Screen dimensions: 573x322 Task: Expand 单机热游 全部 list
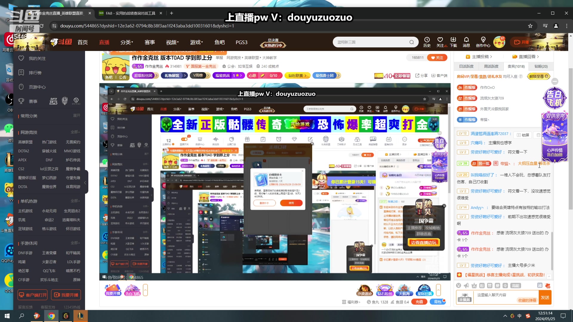tap(76, 201)
